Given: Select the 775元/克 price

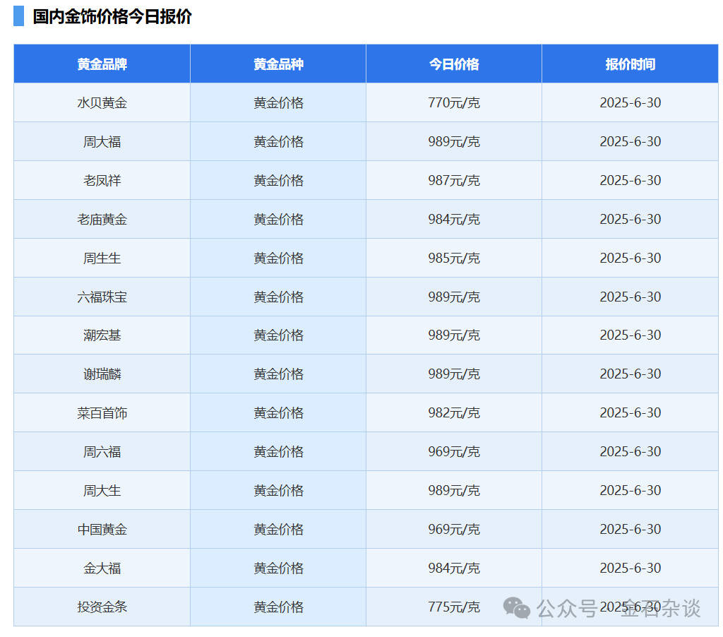Looking at the screenshot, I should (454, 607).
